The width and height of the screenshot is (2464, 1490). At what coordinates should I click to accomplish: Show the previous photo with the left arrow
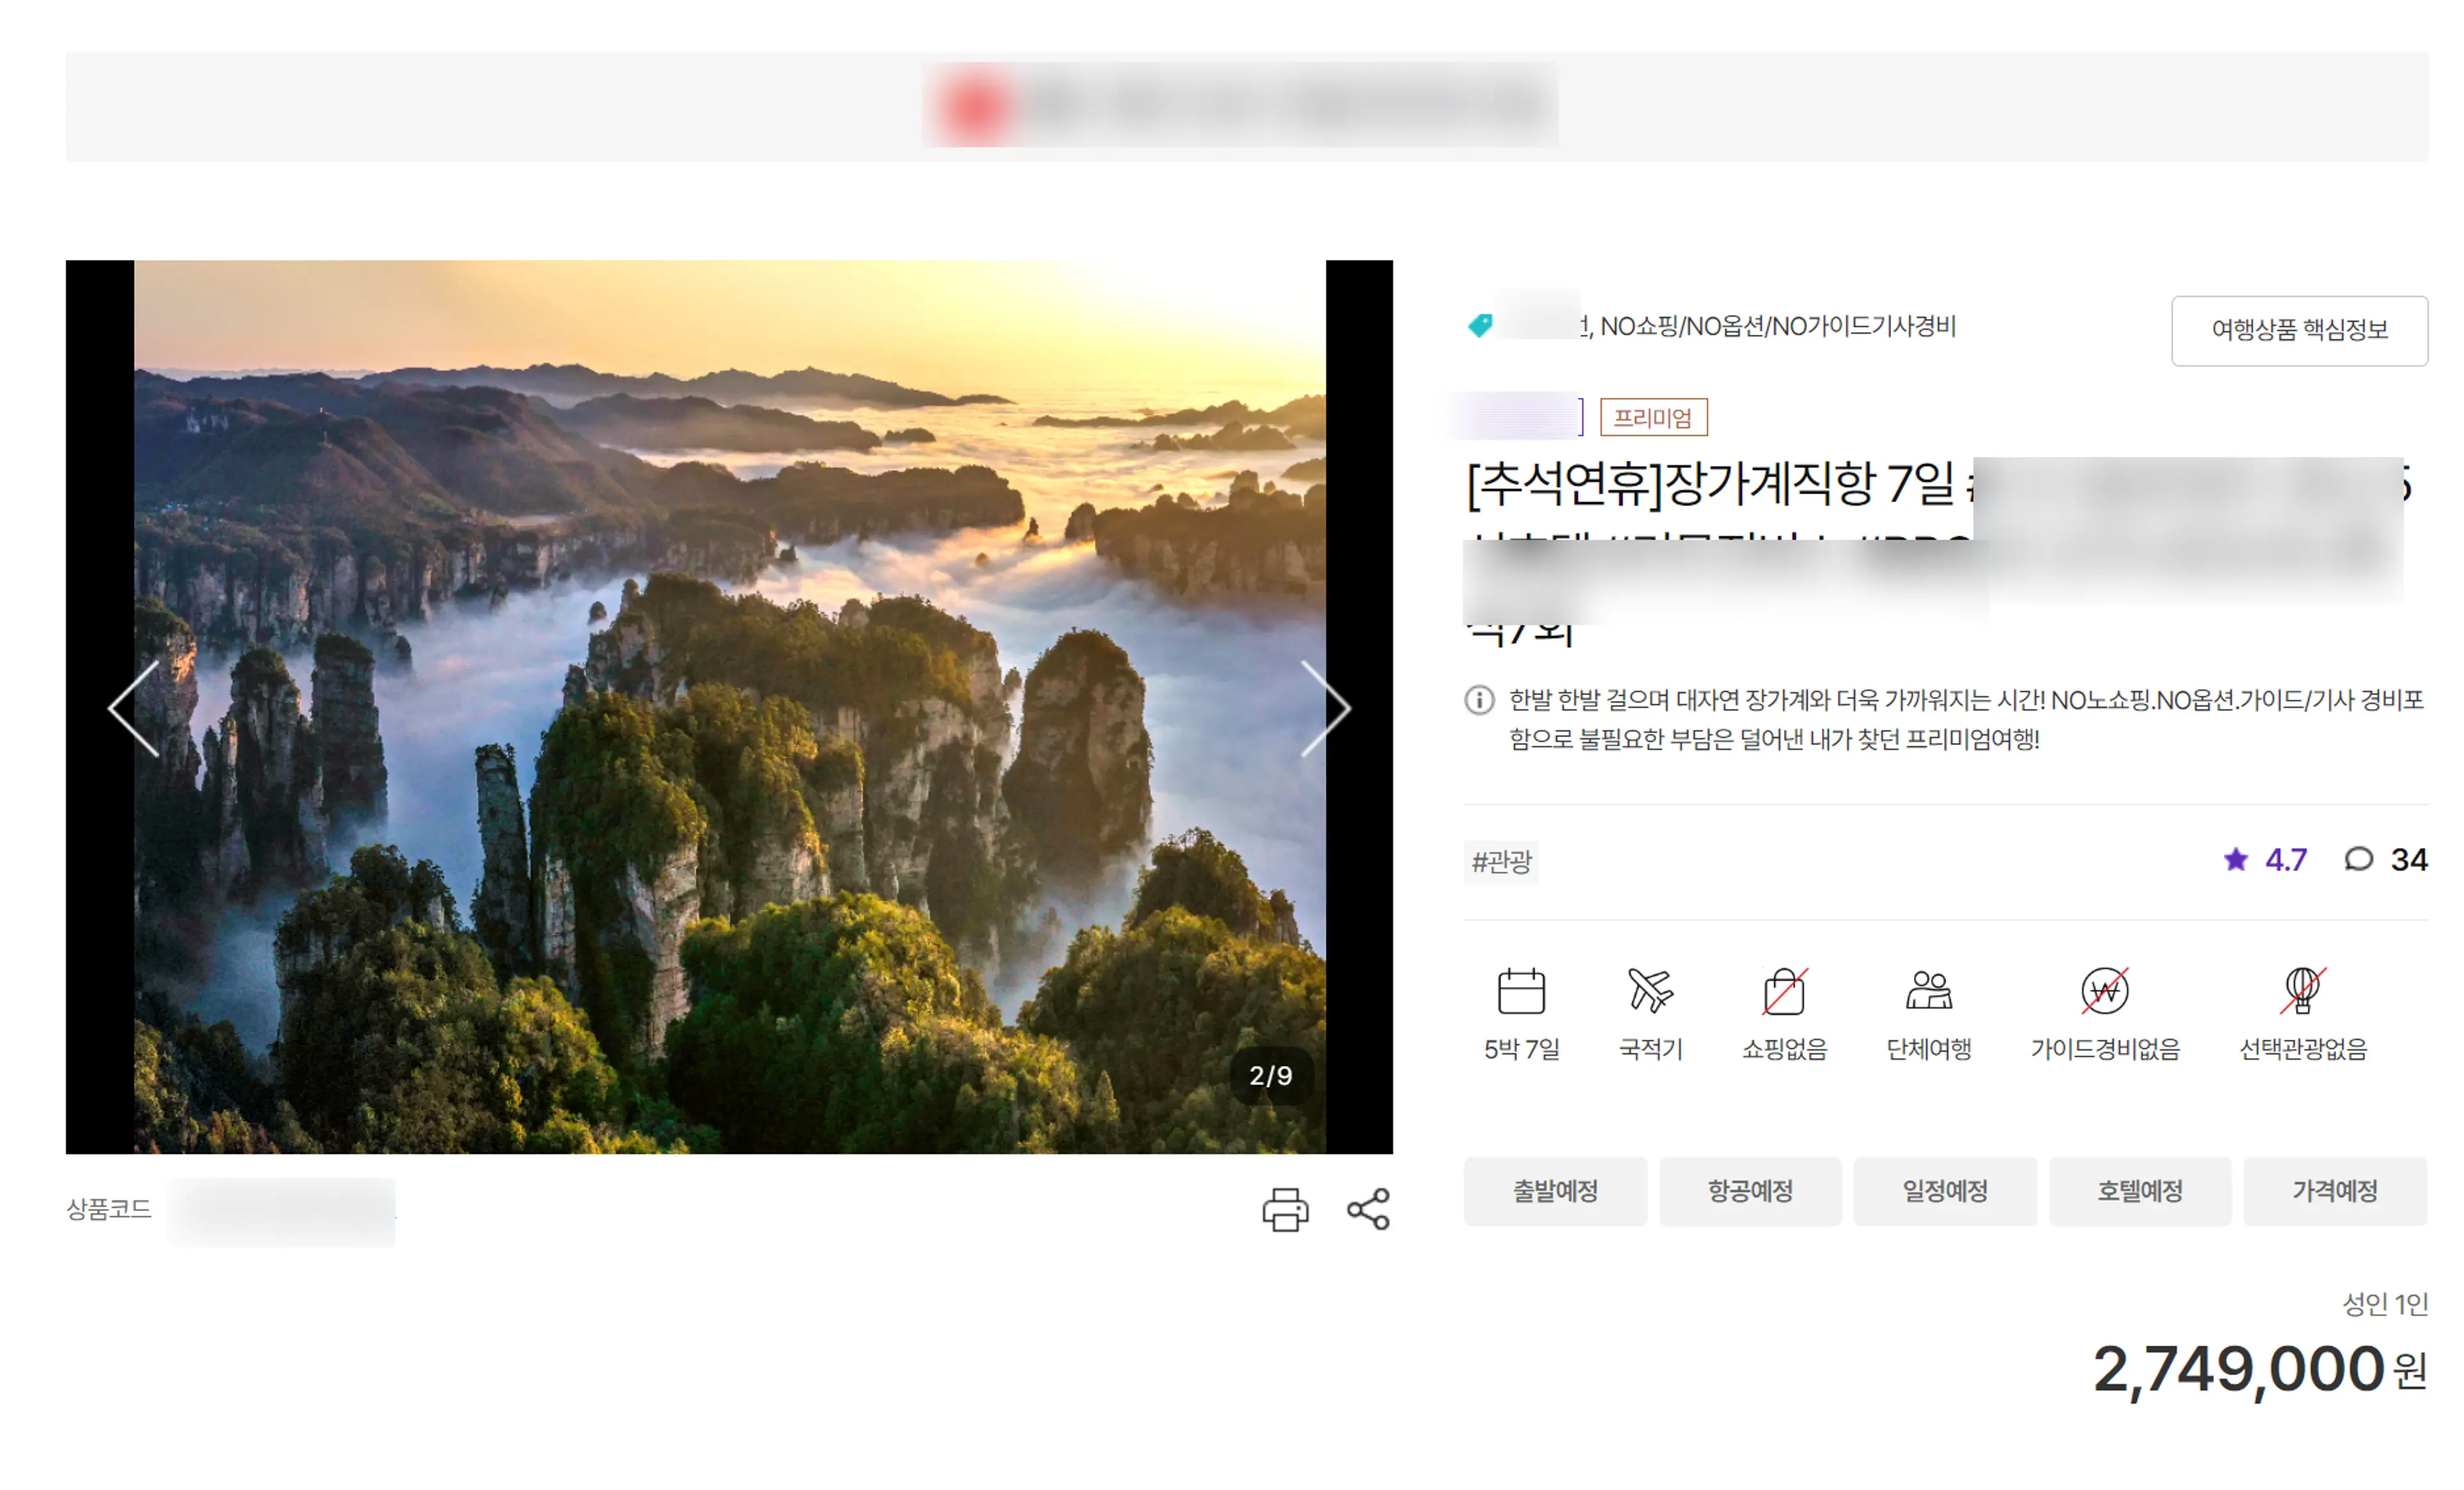click(x=133, y=708)
